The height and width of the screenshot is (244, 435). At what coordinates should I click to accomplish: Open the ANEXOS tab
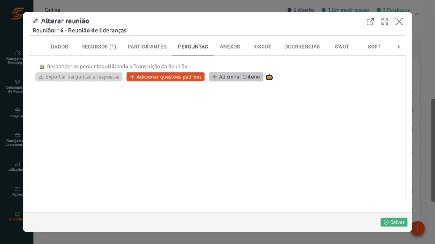230,47
